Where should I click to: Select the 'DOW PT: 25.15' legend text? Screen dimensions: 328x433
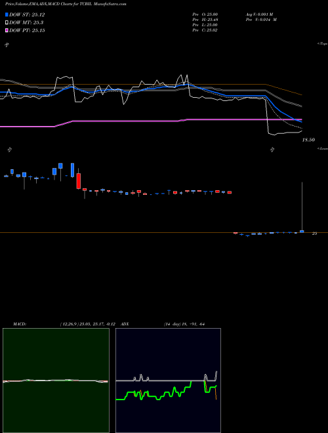pos(27,30)
